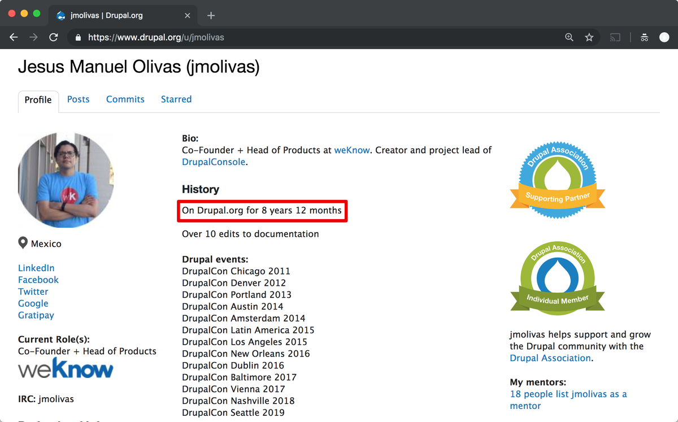Reload the page with the refresh icon
678x422 pixels.
pos(54,37)
